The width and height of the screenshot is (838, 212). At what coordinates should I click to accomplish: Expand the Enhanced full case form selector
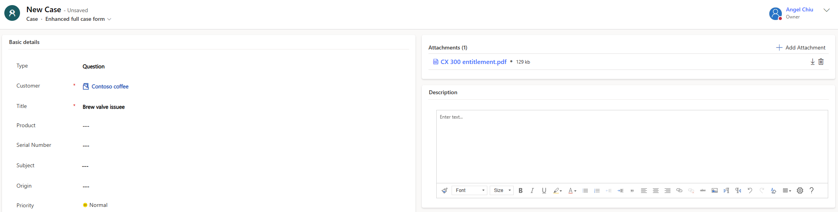[78, 19]
